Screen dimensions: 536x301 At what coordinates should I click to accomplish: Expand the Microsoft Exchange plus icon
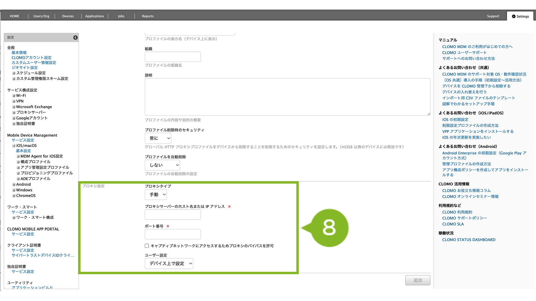pos(14,107)
